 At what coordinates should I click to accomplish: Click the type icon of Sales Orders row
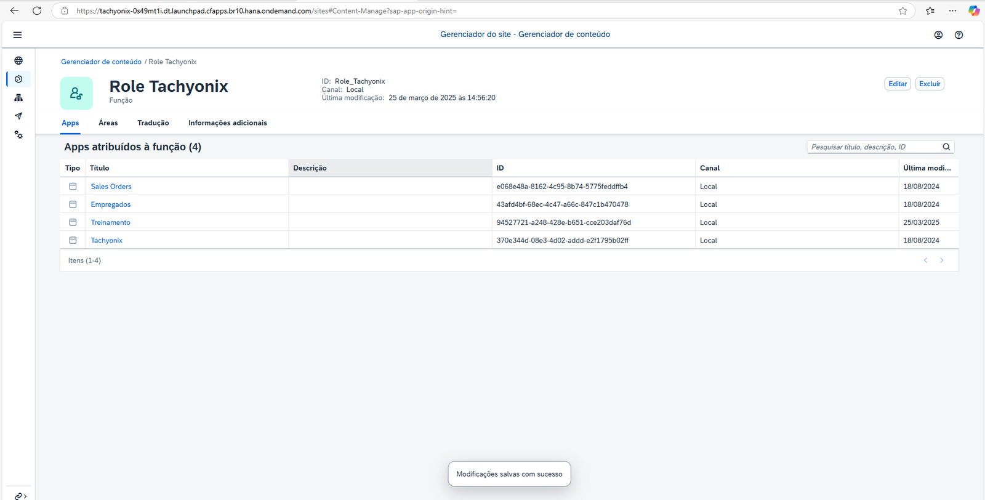point(73,186)
